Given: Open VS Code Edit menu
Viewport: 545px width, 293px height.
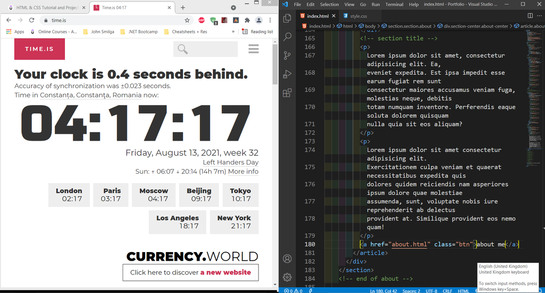Looking at the screenshot, I should 311,5.
